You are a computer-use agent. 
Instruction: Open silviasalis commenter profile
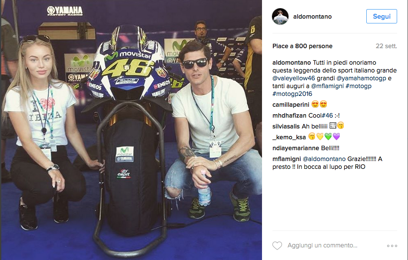286,126
